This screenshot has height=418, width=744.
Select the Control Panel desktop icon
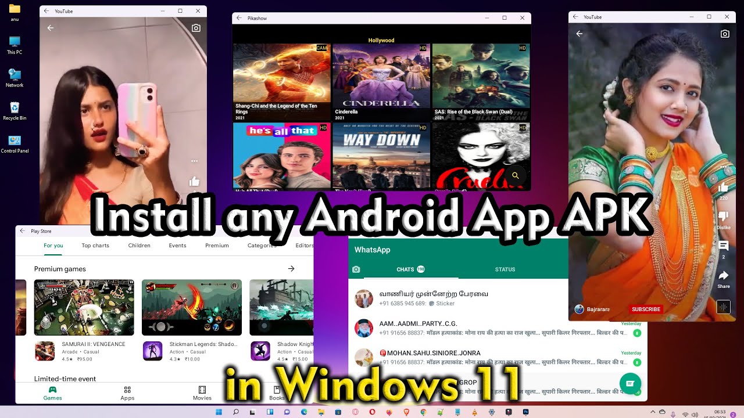point(15,144)
